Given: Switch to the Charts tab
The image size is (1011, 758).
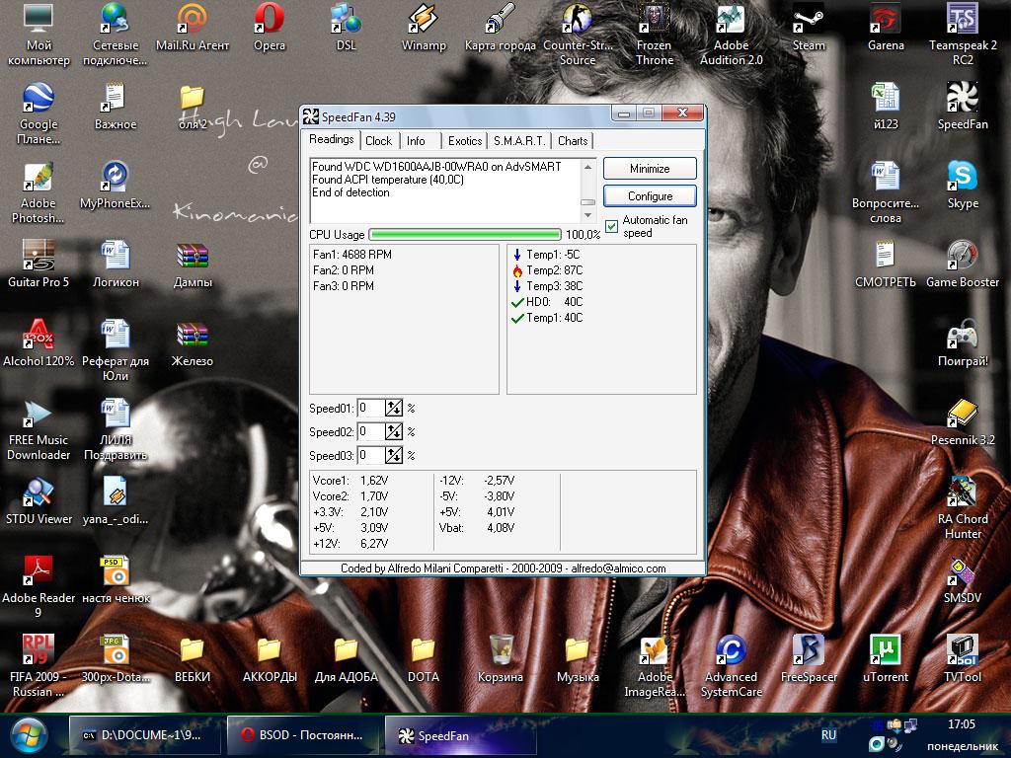Looking at the screenshot, I should coord(573,141).
